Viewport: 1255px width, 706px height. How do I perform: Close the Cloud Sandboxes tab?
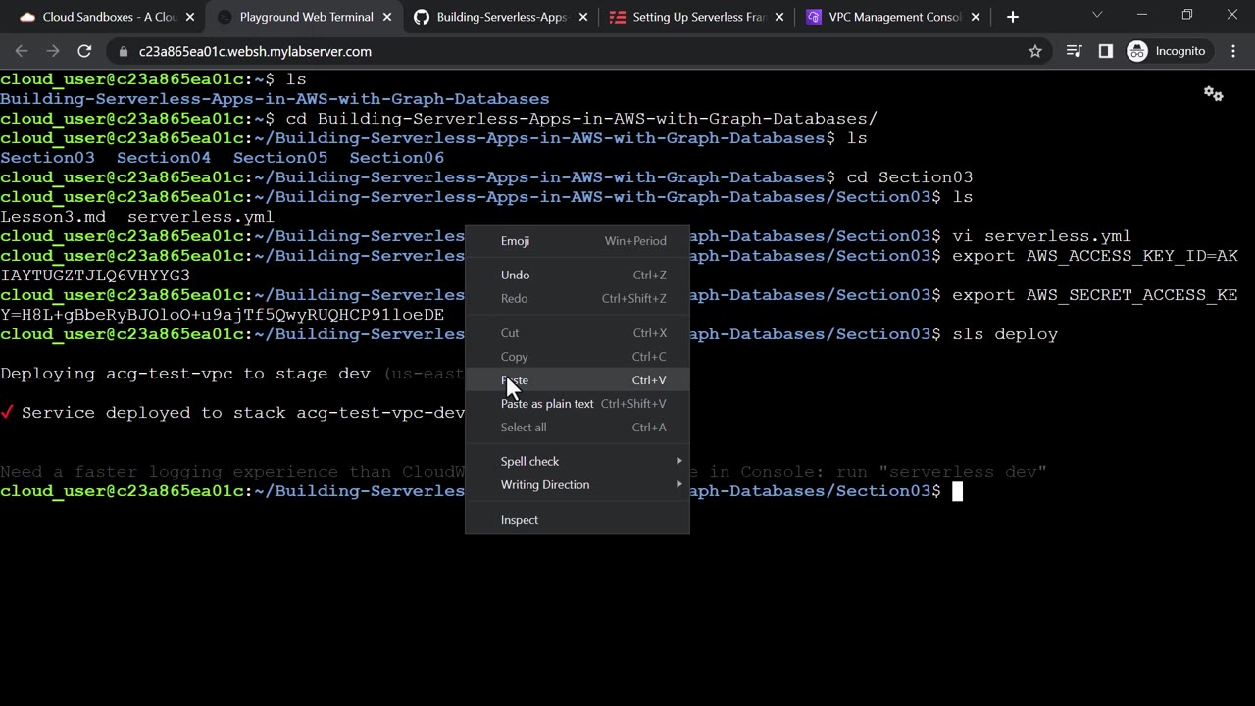(x=190, y=17)
